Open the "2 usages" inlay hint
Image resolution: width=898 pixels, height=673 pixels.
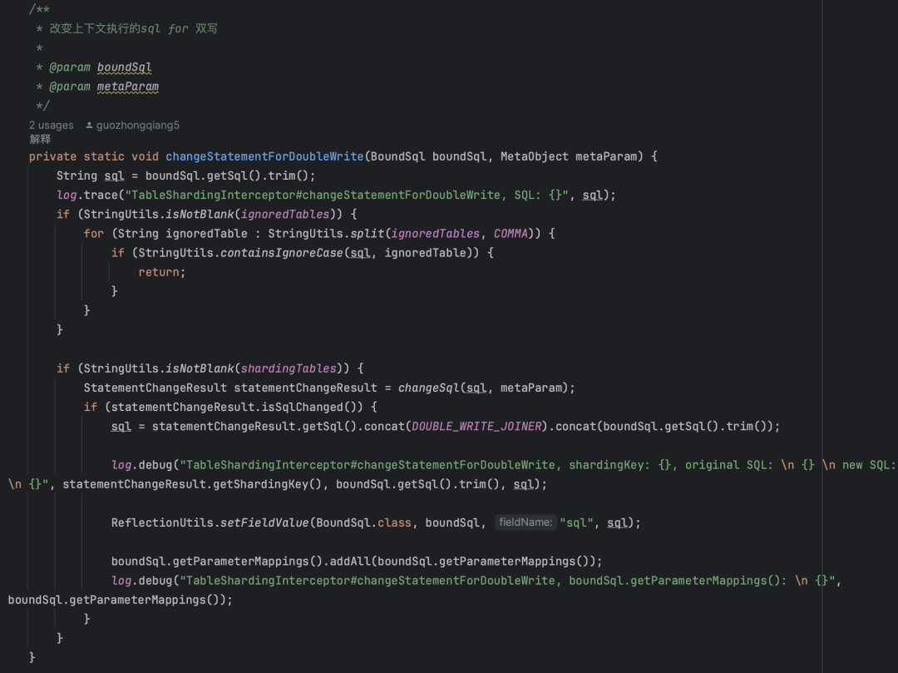(x=52, y=125)
